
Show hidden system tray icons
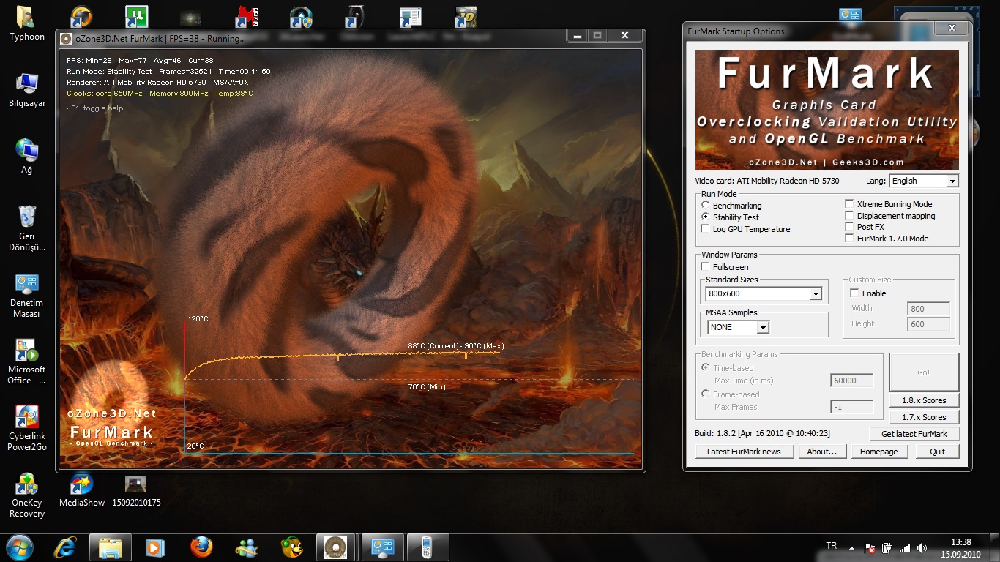[851, 548]
